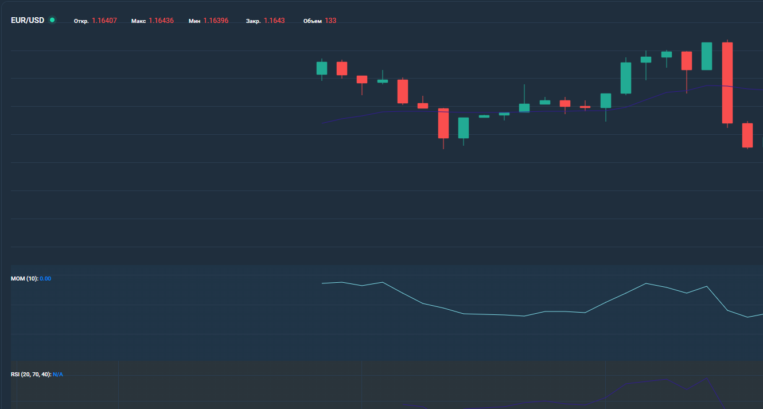Click the RSI indicator N/A value
Image resolution: width=763 pixels, height=409 pixels.
pyautogui.click(x=58, y=375)
